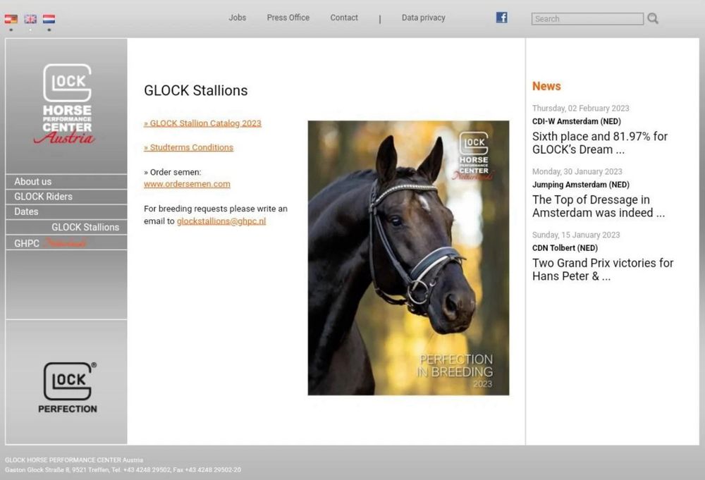Open About us in sidebar
The image size is (705, 480).
point(66,182)
